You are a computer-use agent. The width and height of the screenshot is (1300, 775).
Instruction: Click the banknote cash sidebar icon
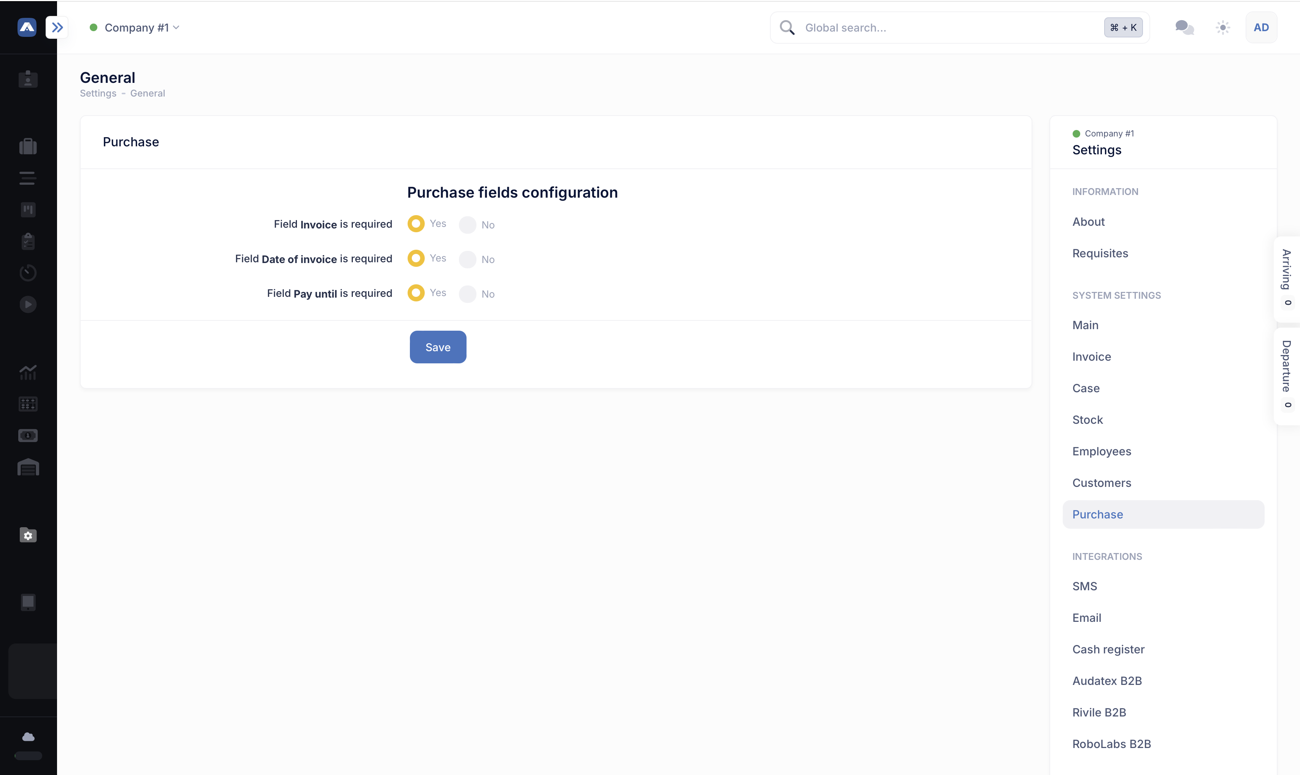pyautogui.click(x=28, y=436)
